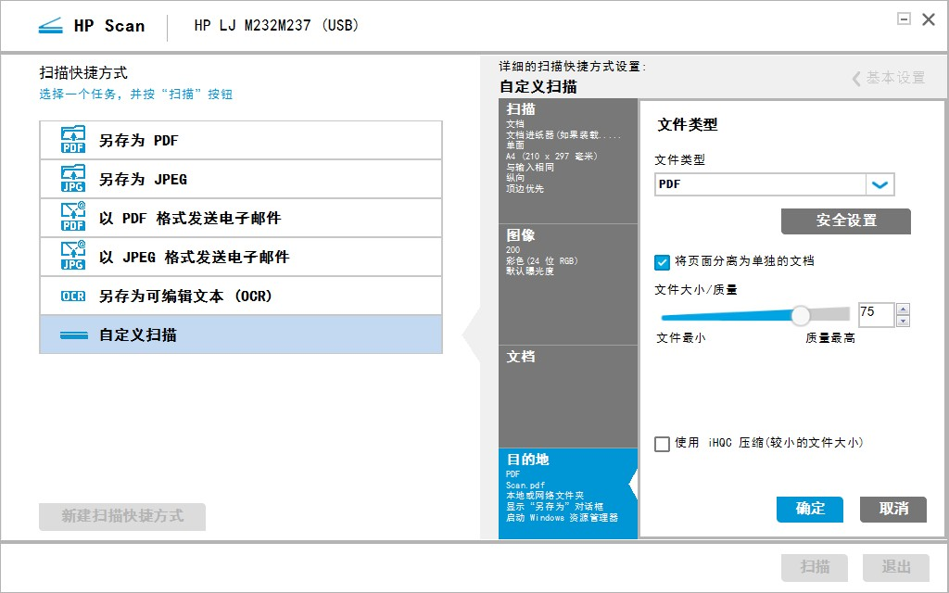Select the 另存为 PDF shortcut
Screen dimensions: 949x593
241,141
